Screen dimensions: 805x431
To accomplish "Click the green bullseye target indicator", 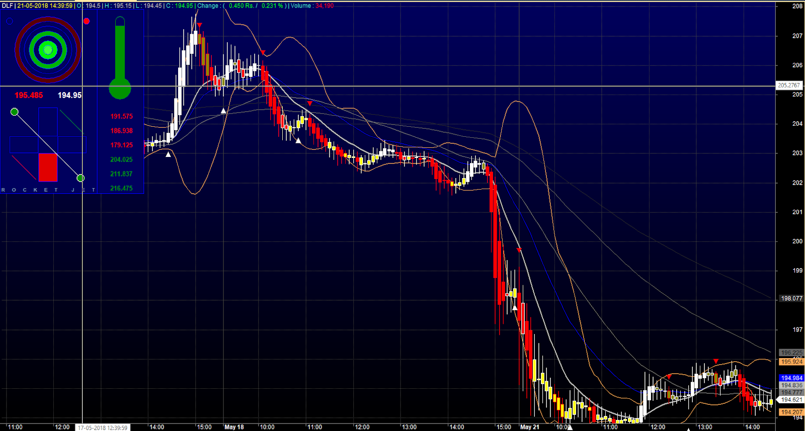I will (x=48, y=50).
